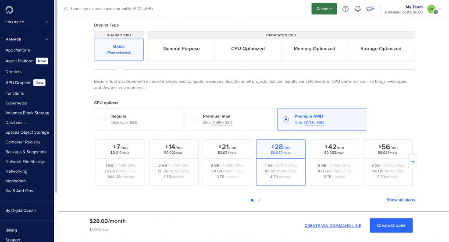Click the right arrow for more plans

(x=412, y=162)
